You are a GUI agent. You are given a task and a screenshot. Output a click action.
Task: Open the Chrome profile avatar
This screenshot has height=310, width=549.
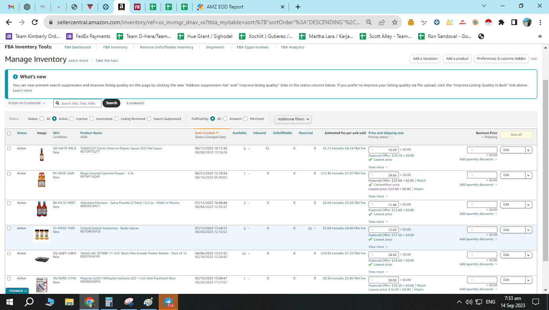[527, 22]
